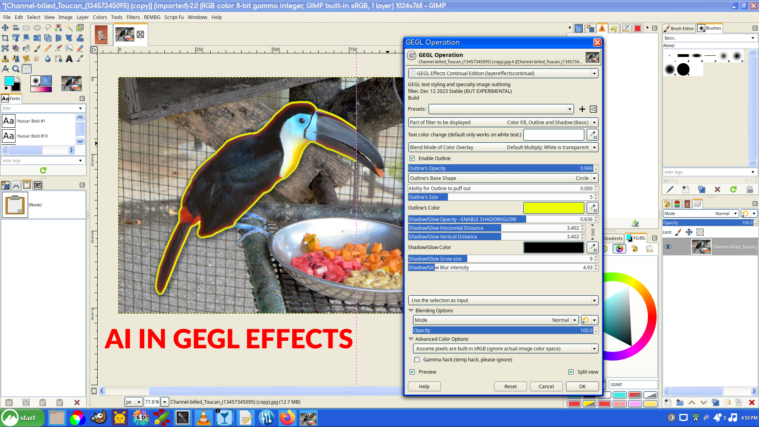Open the Layers panel Mode dropdown
The width and height of the screenshot is (759, 427).
tap(701, 213)
